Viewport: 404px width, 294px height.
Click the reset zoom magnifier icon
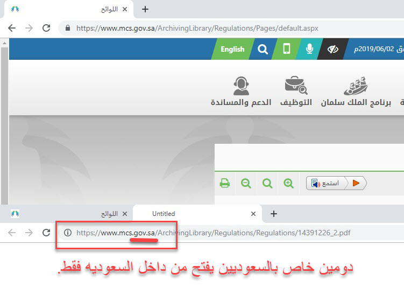[267, 184]
